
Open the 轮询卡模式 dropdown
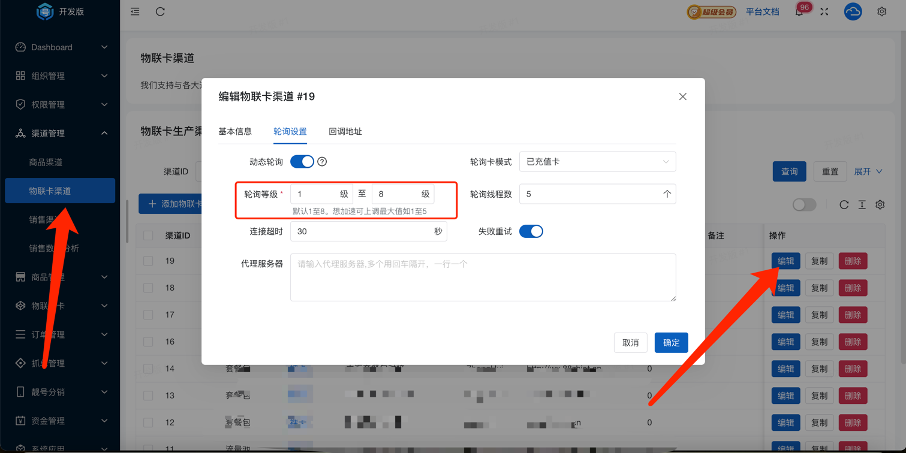coord(597,162)
